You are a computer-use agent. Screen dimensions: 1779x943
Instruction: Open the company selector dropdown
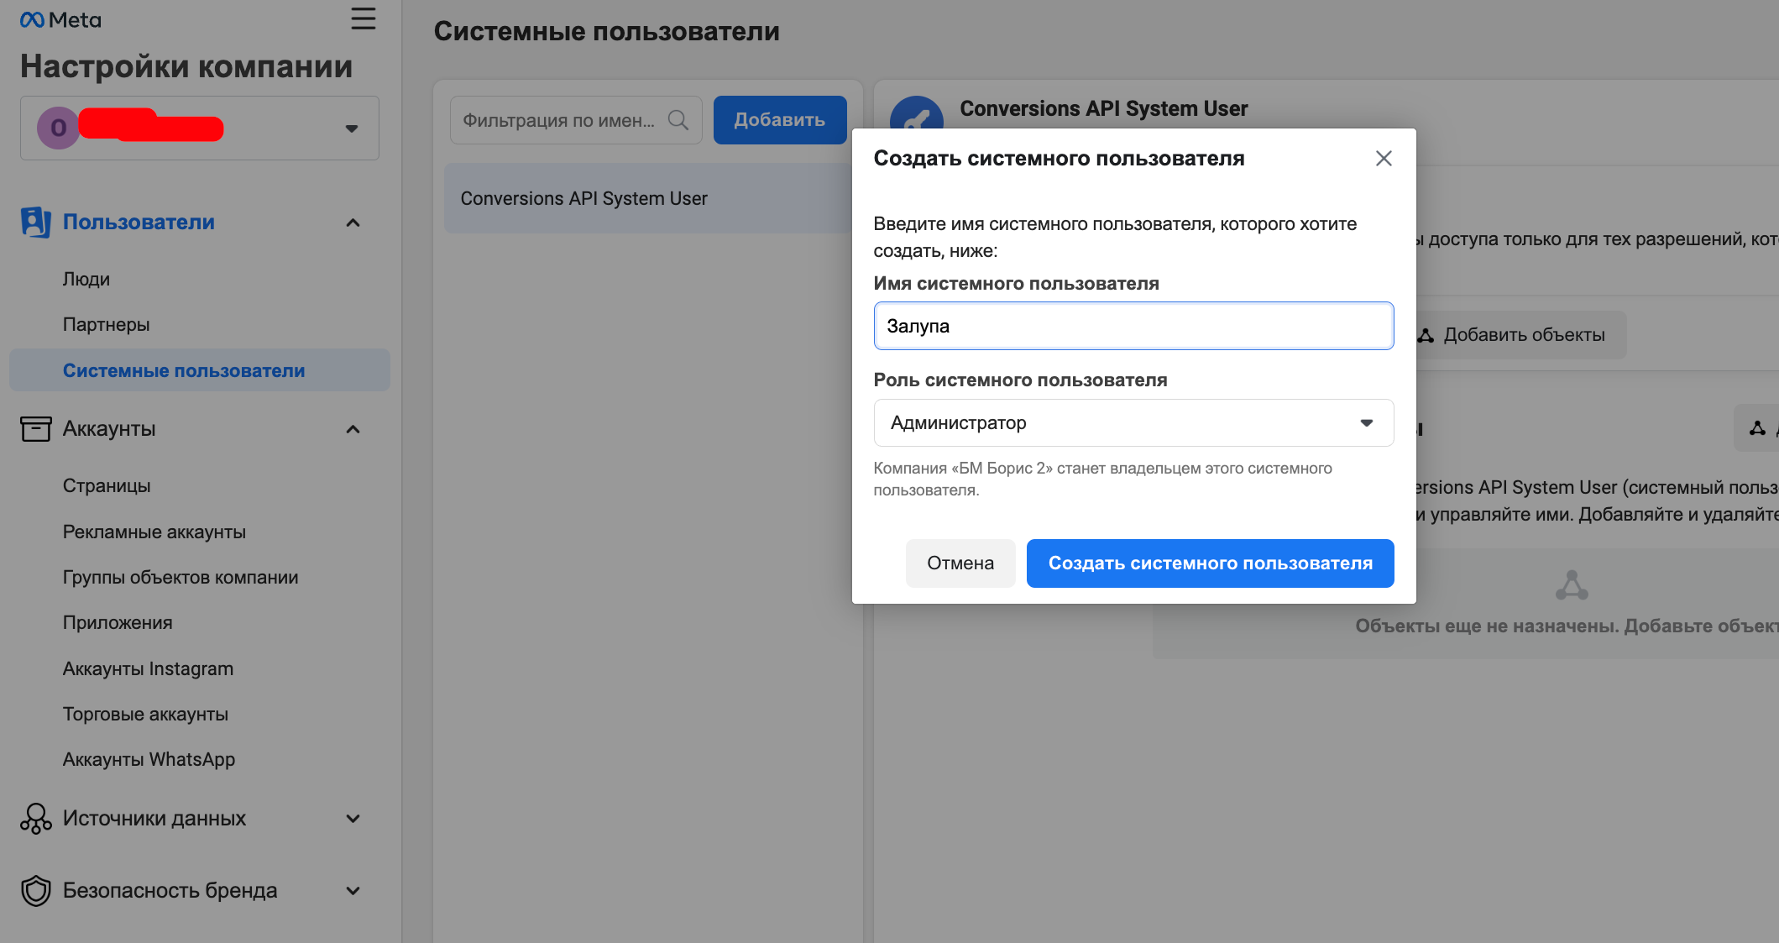200,128
